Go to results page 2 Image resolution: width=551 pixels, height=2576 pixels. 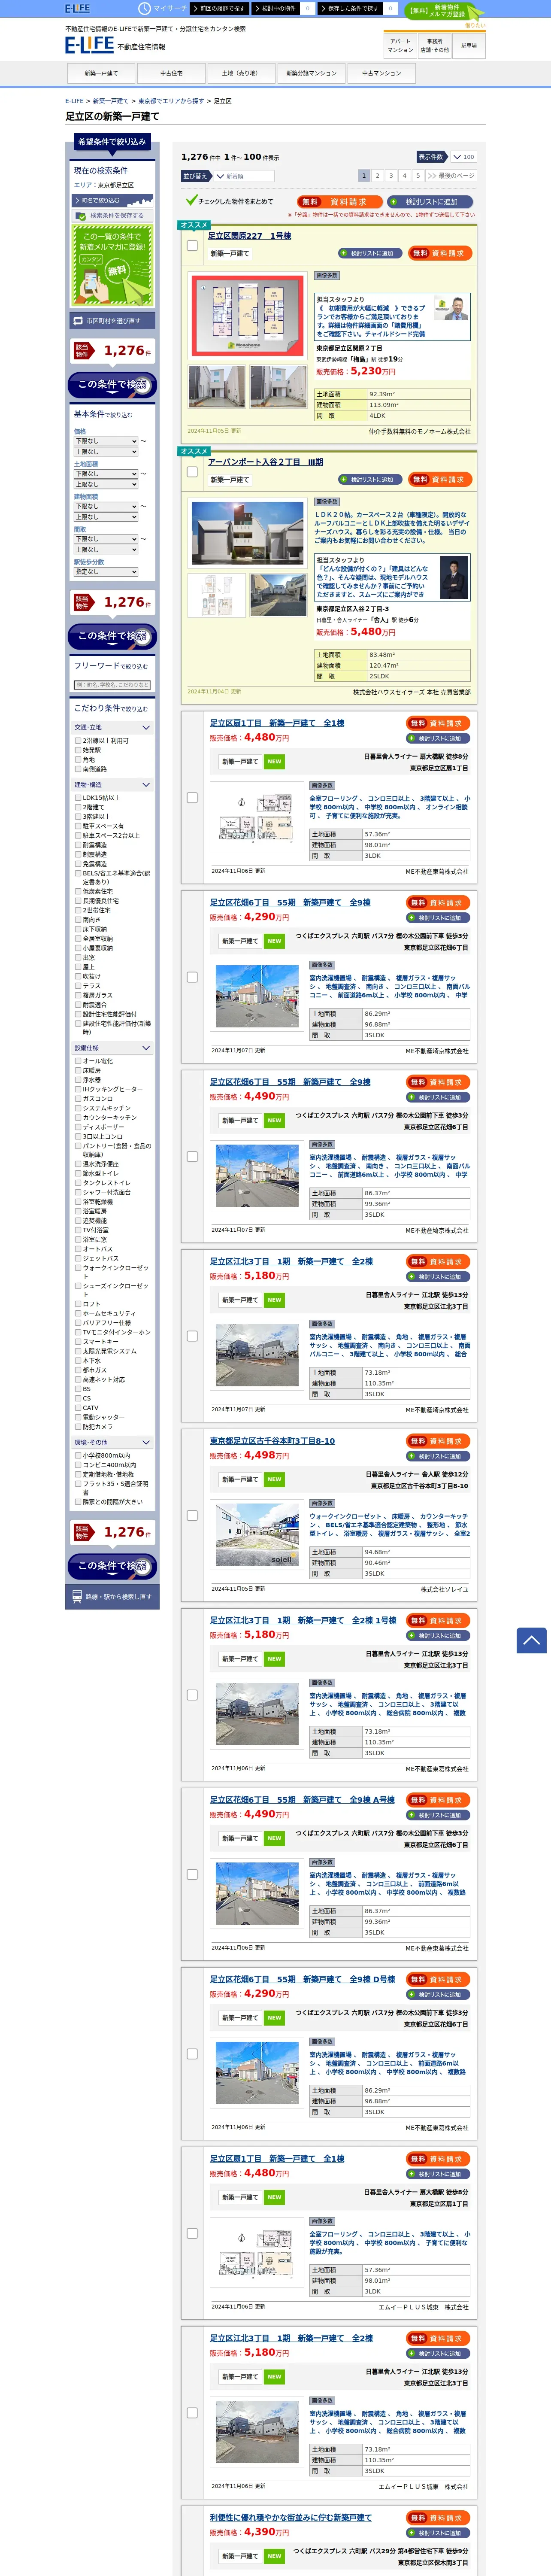tap(378, 176)
